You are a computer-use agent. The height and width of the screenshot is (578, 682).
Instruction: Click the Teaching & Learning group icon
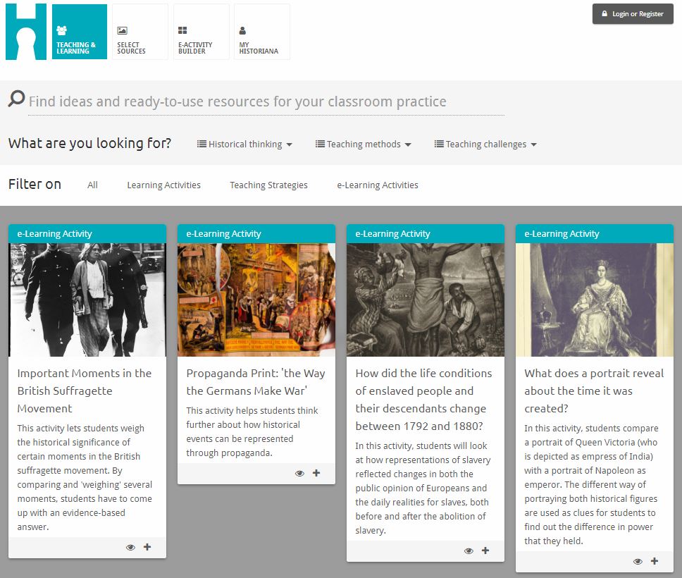[62, 30]
